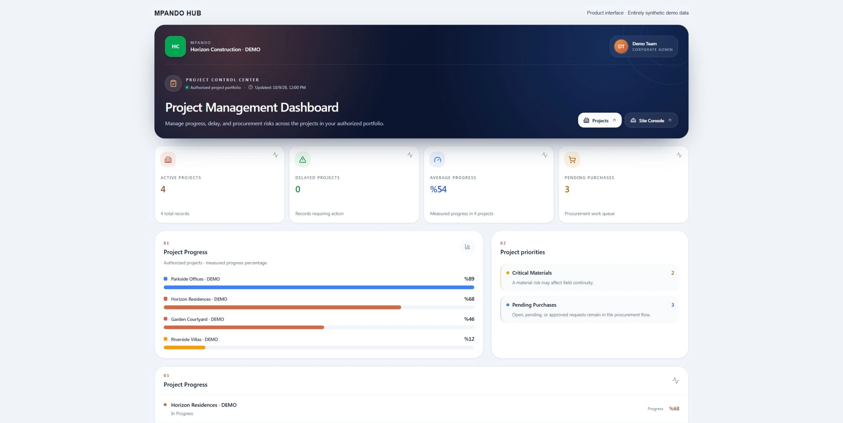Click the Horizon Residences progress bar at %68
Image resolution: width=843 pixels, height=423 pixels.
[x=282, y=307]
